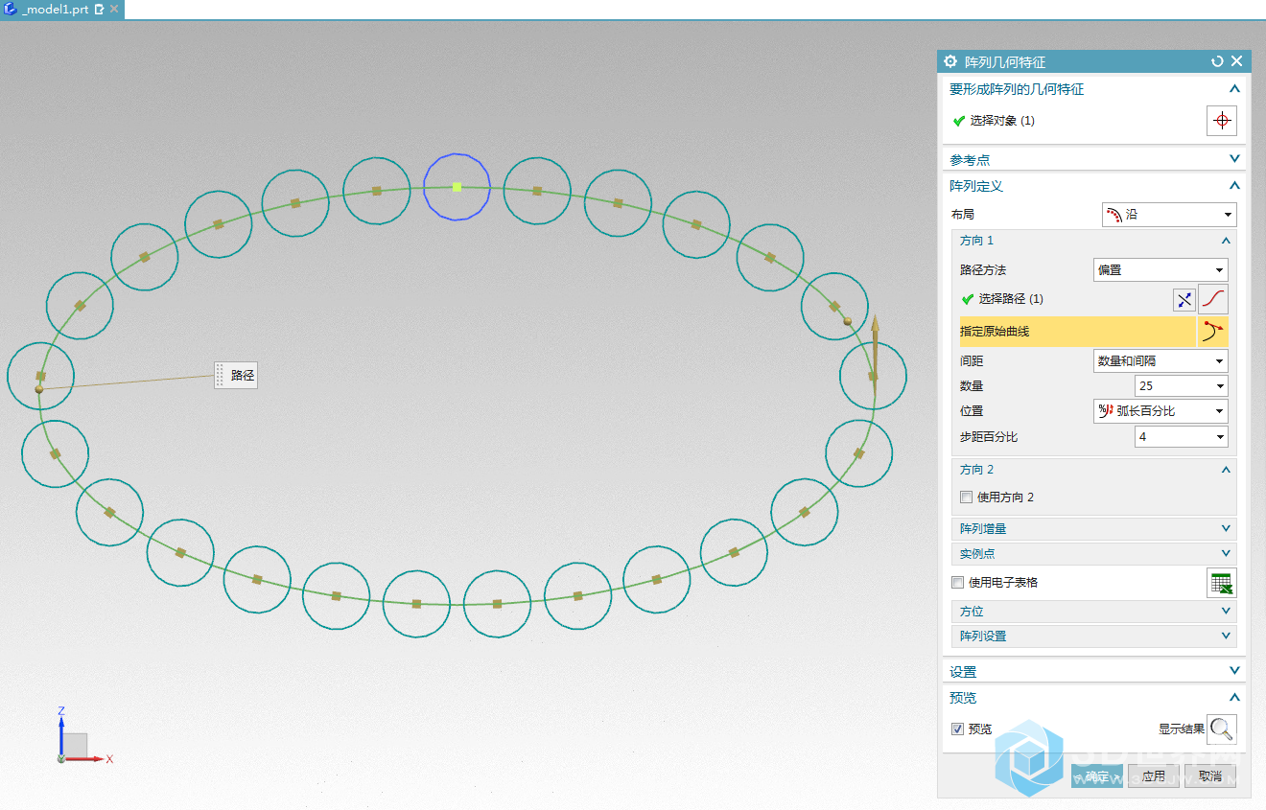The width and height of the screenshot is (1266, 810).
Task: Click the 取消 cancel button
Action: (x=1210, y=776)
